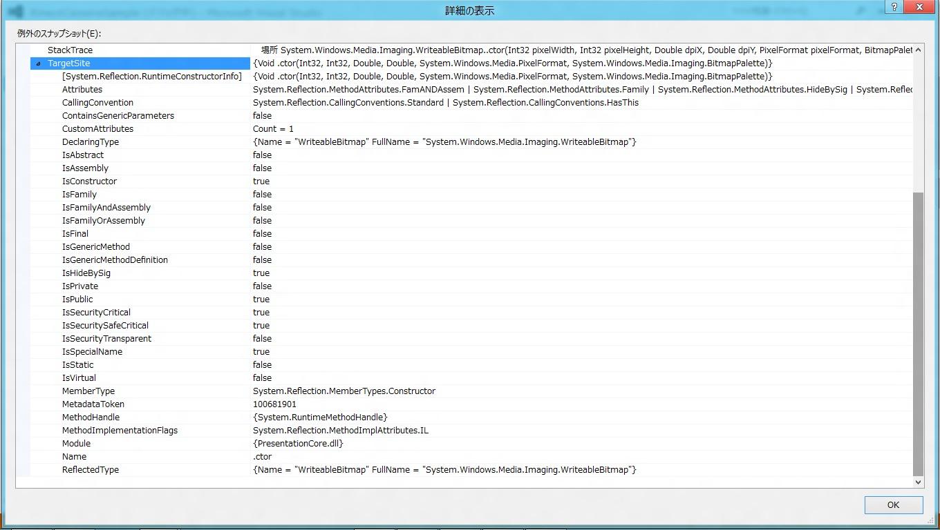Open the help question mark button
The width and height of the screenshot is (940, 530).
click(x=894, y=7)
